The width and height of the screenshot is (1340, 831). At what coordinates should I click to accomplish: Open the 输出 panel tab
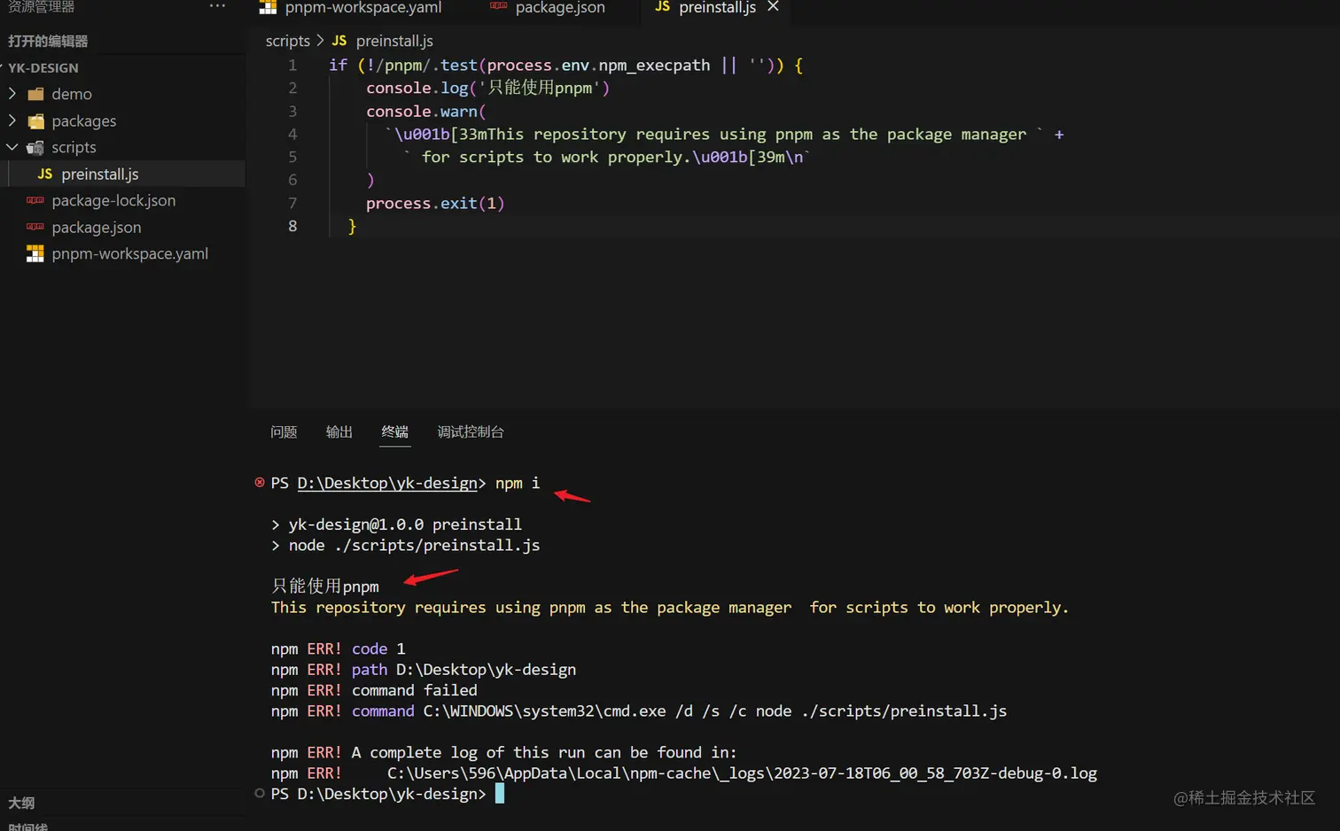[x=339, y=431]
